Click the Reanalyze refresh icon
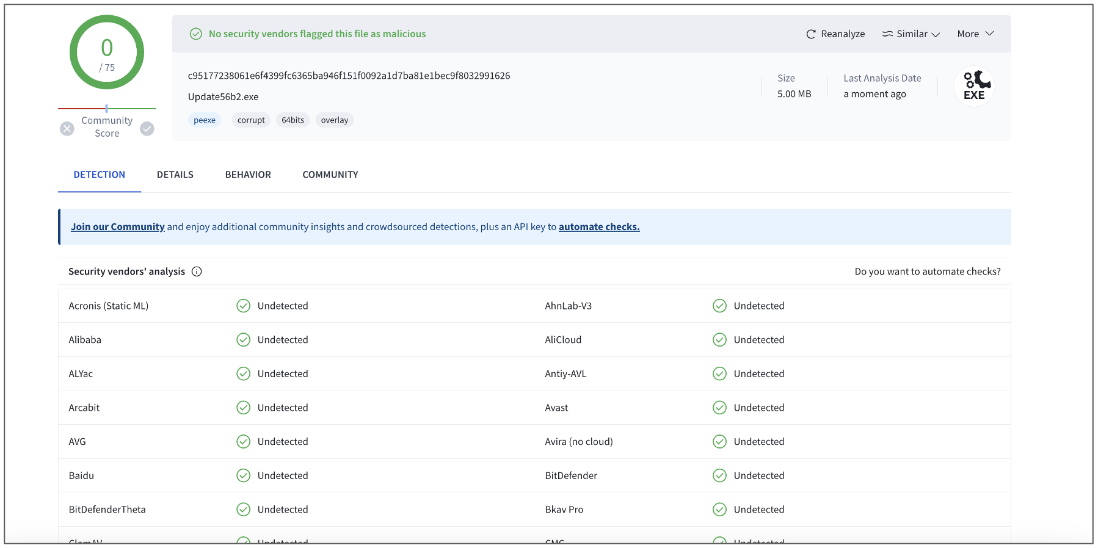1098x548 pixels. click(x=810, y=34)
